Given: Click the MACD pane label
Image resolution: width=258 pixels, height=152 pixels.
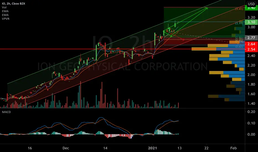Looking at the screenshot, I should pyautogui.click(x=6, y=112).
